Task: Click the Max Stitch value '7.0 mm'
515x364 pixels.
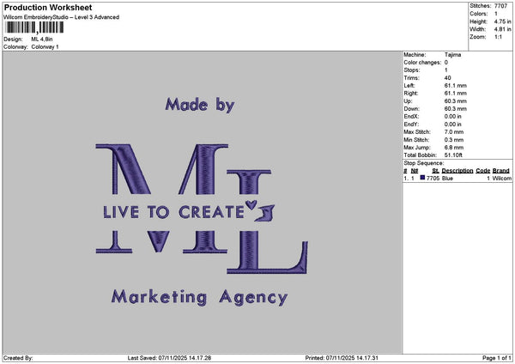Action: [x=454, y=132]
